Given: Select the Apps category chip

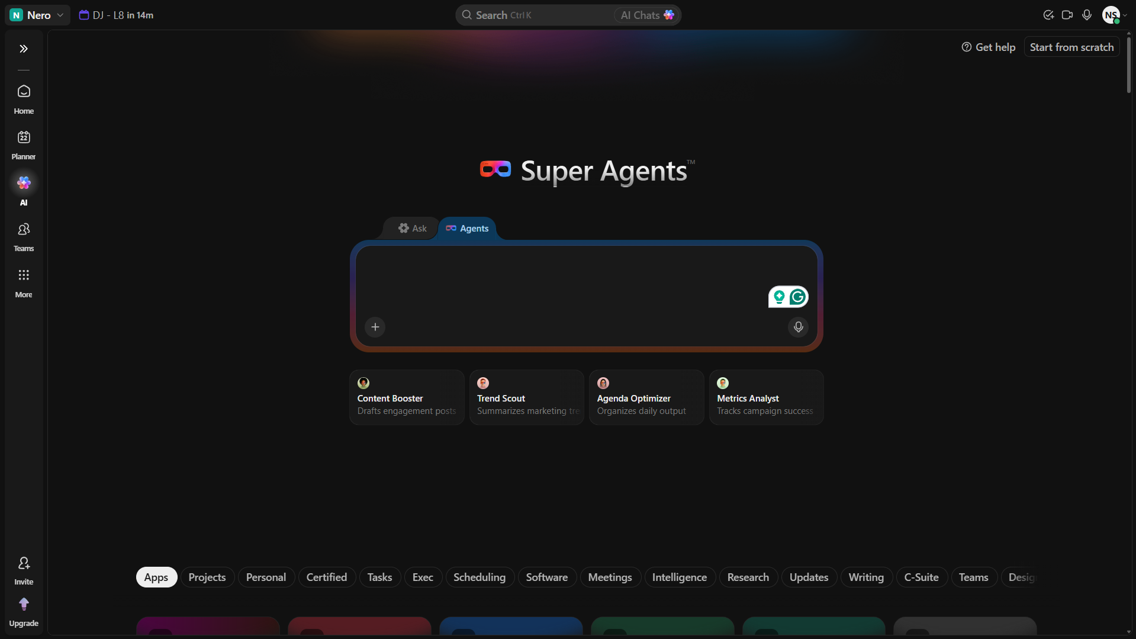Looking at the screenshot, I should tap(156, 577).
